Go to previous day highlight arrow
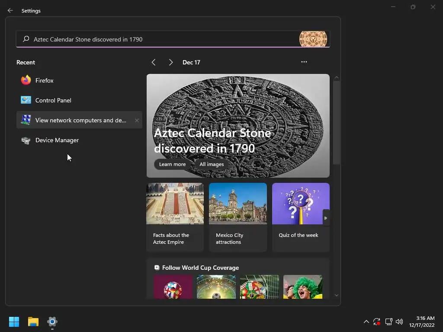Screen dimensions: 443x332 click(154, 62)
